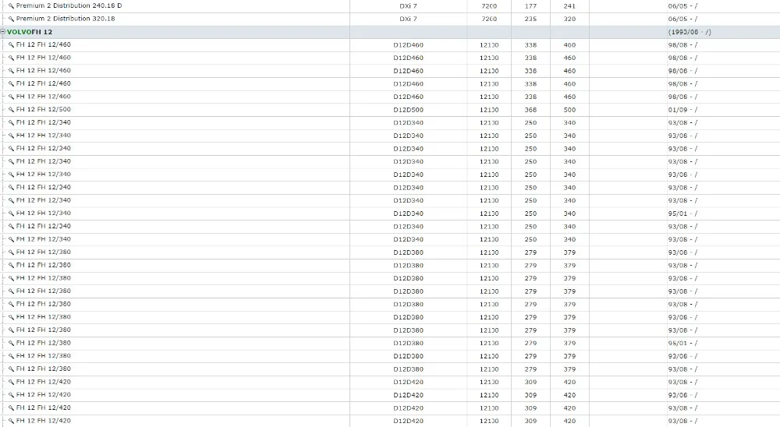Open magnifier icon for Premium 2 Distribution 320.18
This screenshot has height=427, width=780.
tap(11, 19)
